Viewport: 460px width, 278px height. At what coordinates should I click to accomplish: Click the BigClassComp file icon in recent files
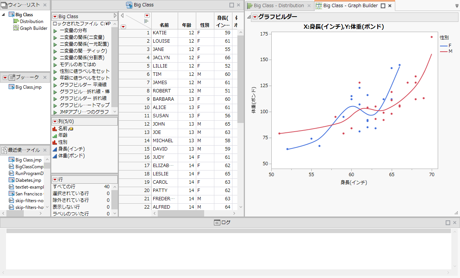click(x=11, y=167)
